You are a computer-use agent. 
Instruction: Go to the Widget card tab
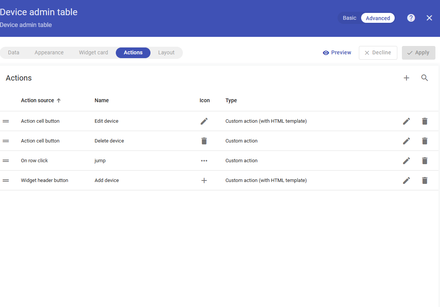93,53
